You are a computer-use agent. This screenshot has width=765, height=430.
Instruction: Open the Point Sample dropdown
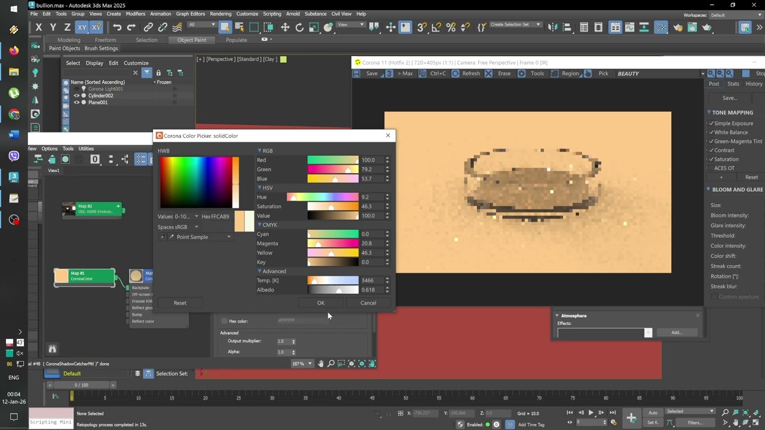click(x=203, y=237)
